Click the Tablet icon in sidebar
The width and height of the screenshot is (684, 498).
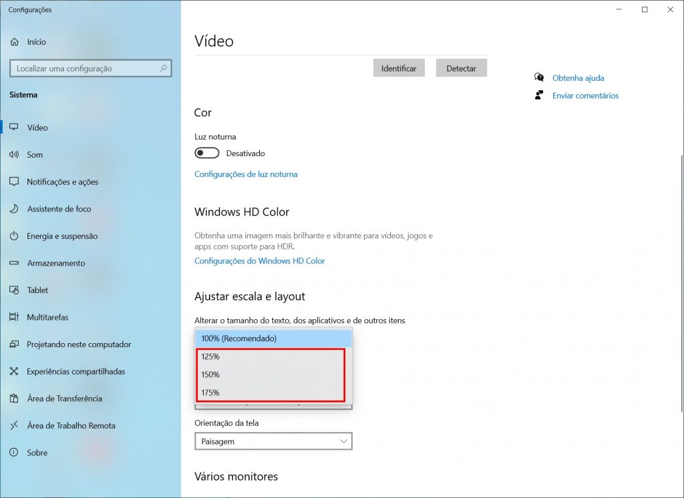click(x=14, y=290)
